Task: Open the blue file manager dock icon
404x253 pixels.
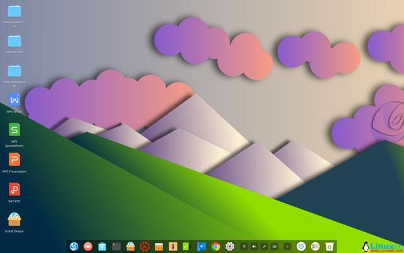Action: tap(102, 247)
